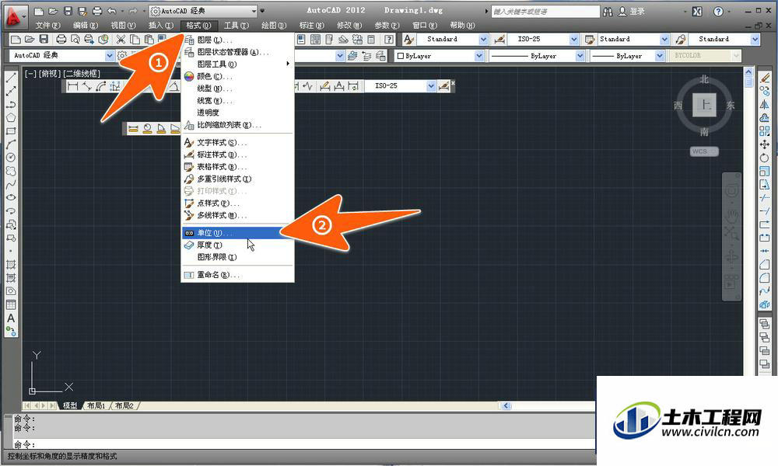Viewport: 778px width, 466px height.
Task: Select the Rectangle drawing tool
Action: [10, 131]
